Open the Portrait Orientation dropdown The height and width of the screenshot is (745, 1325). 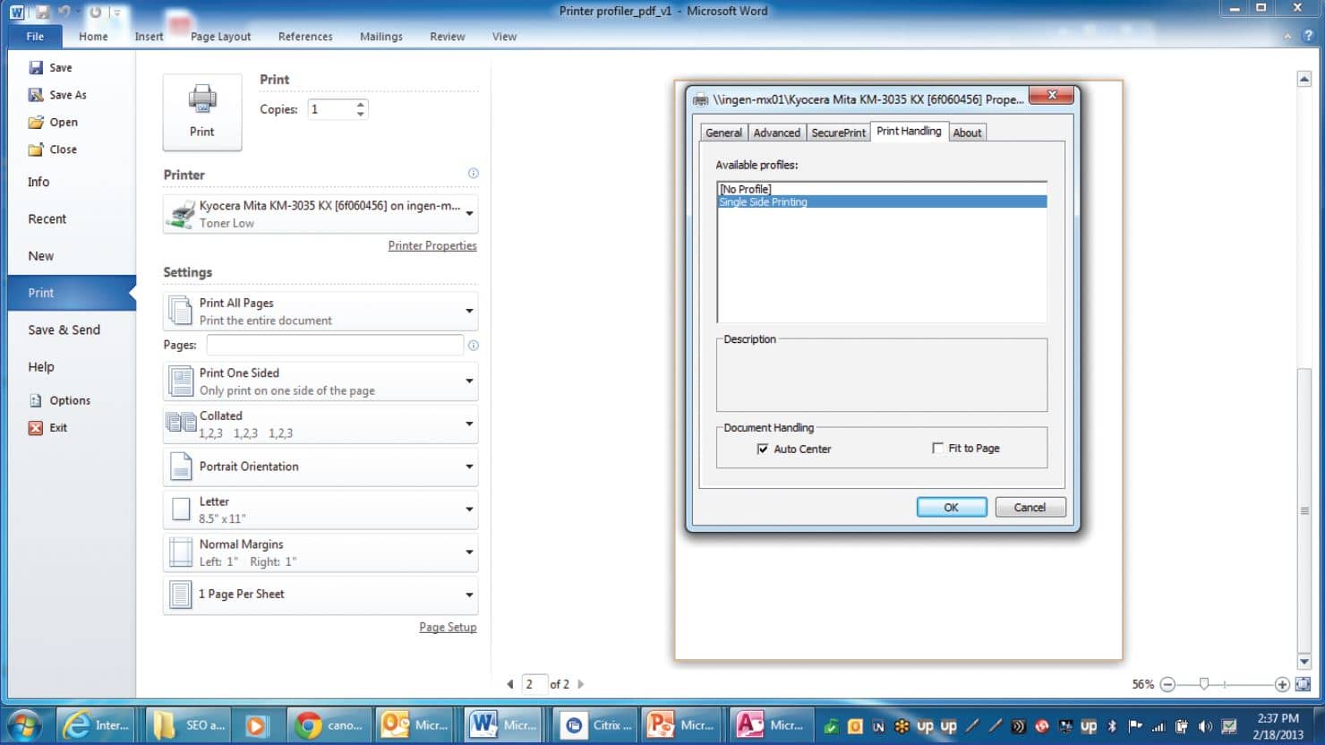(321, 467)
